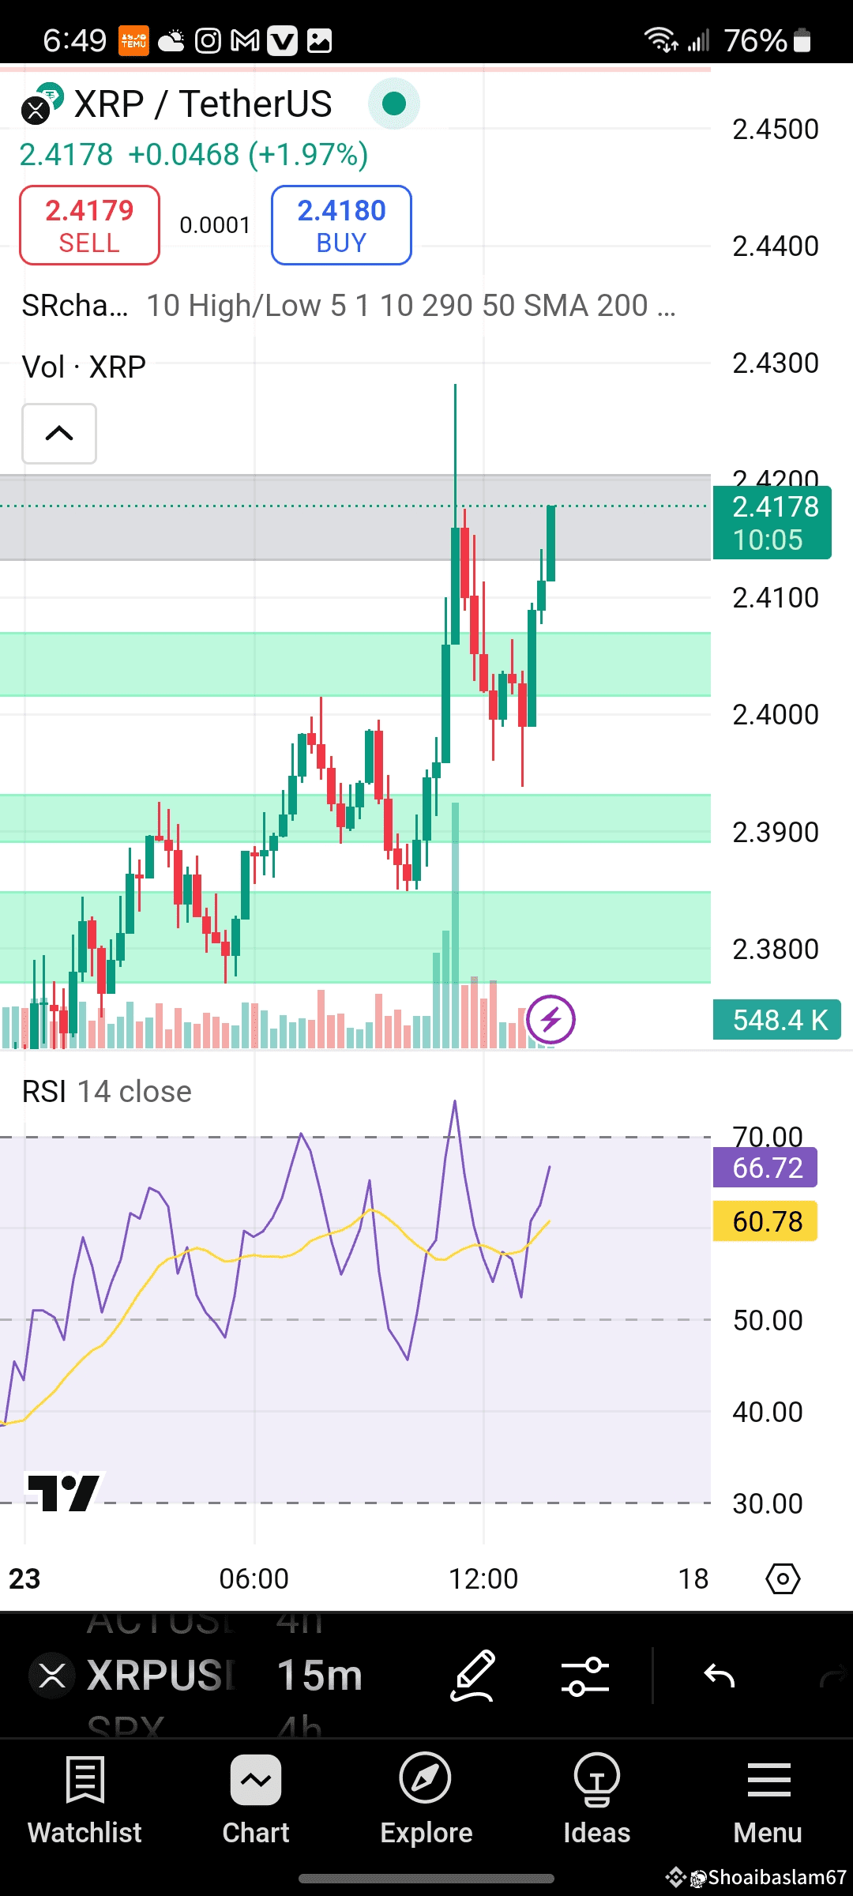
Task: Open the Vol · XRP indicator legend
Action: (x=84, y=367)
